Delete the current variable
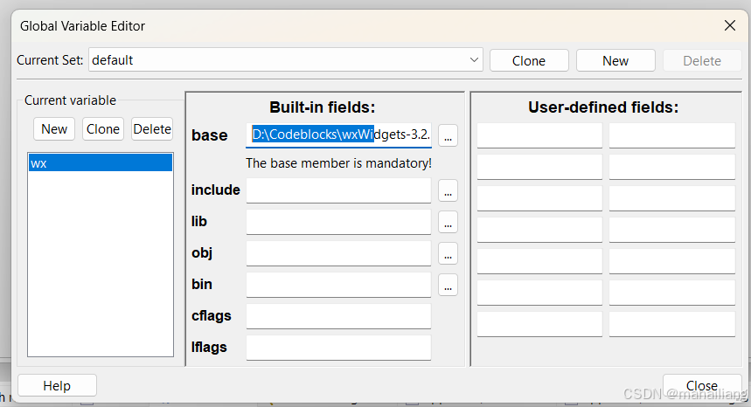Viewport: 751px width, 407px height. pos(152,129)
